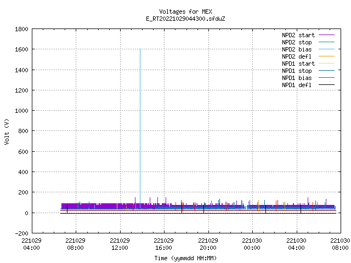Screen dimensions: 351x263
Task: Click the 221030 04:00 time tick label
Action: [296, 244]
